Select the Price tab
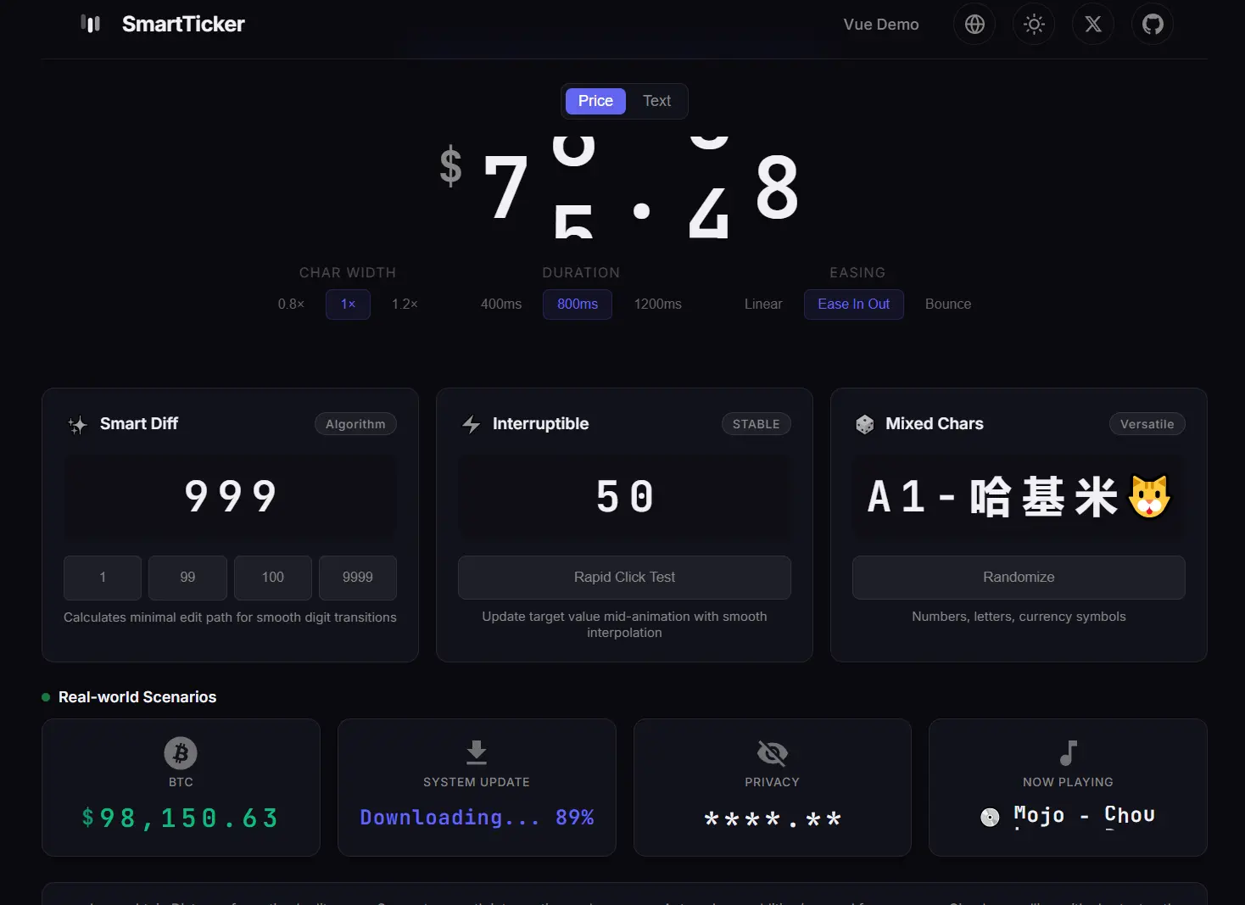Image resolution: width=1245 pixels, height=905 pixels. tap(595, 101)
